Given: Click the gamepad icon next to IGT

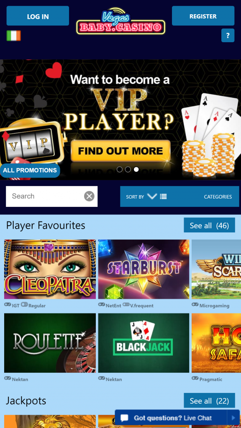Looking at the screenshot, I should click(8, 305).
